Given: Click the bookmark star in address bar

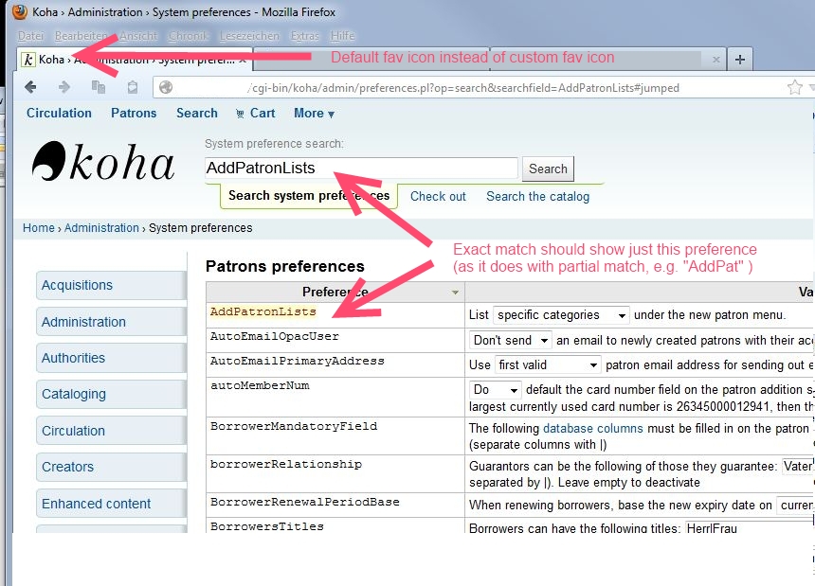Looking at the screenshot, I should point(794,87).
